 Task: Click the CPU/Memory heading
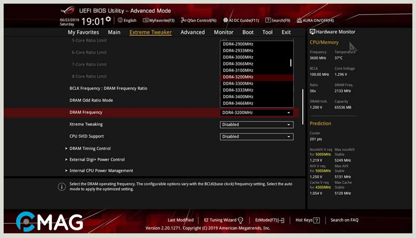coord(324,43)
